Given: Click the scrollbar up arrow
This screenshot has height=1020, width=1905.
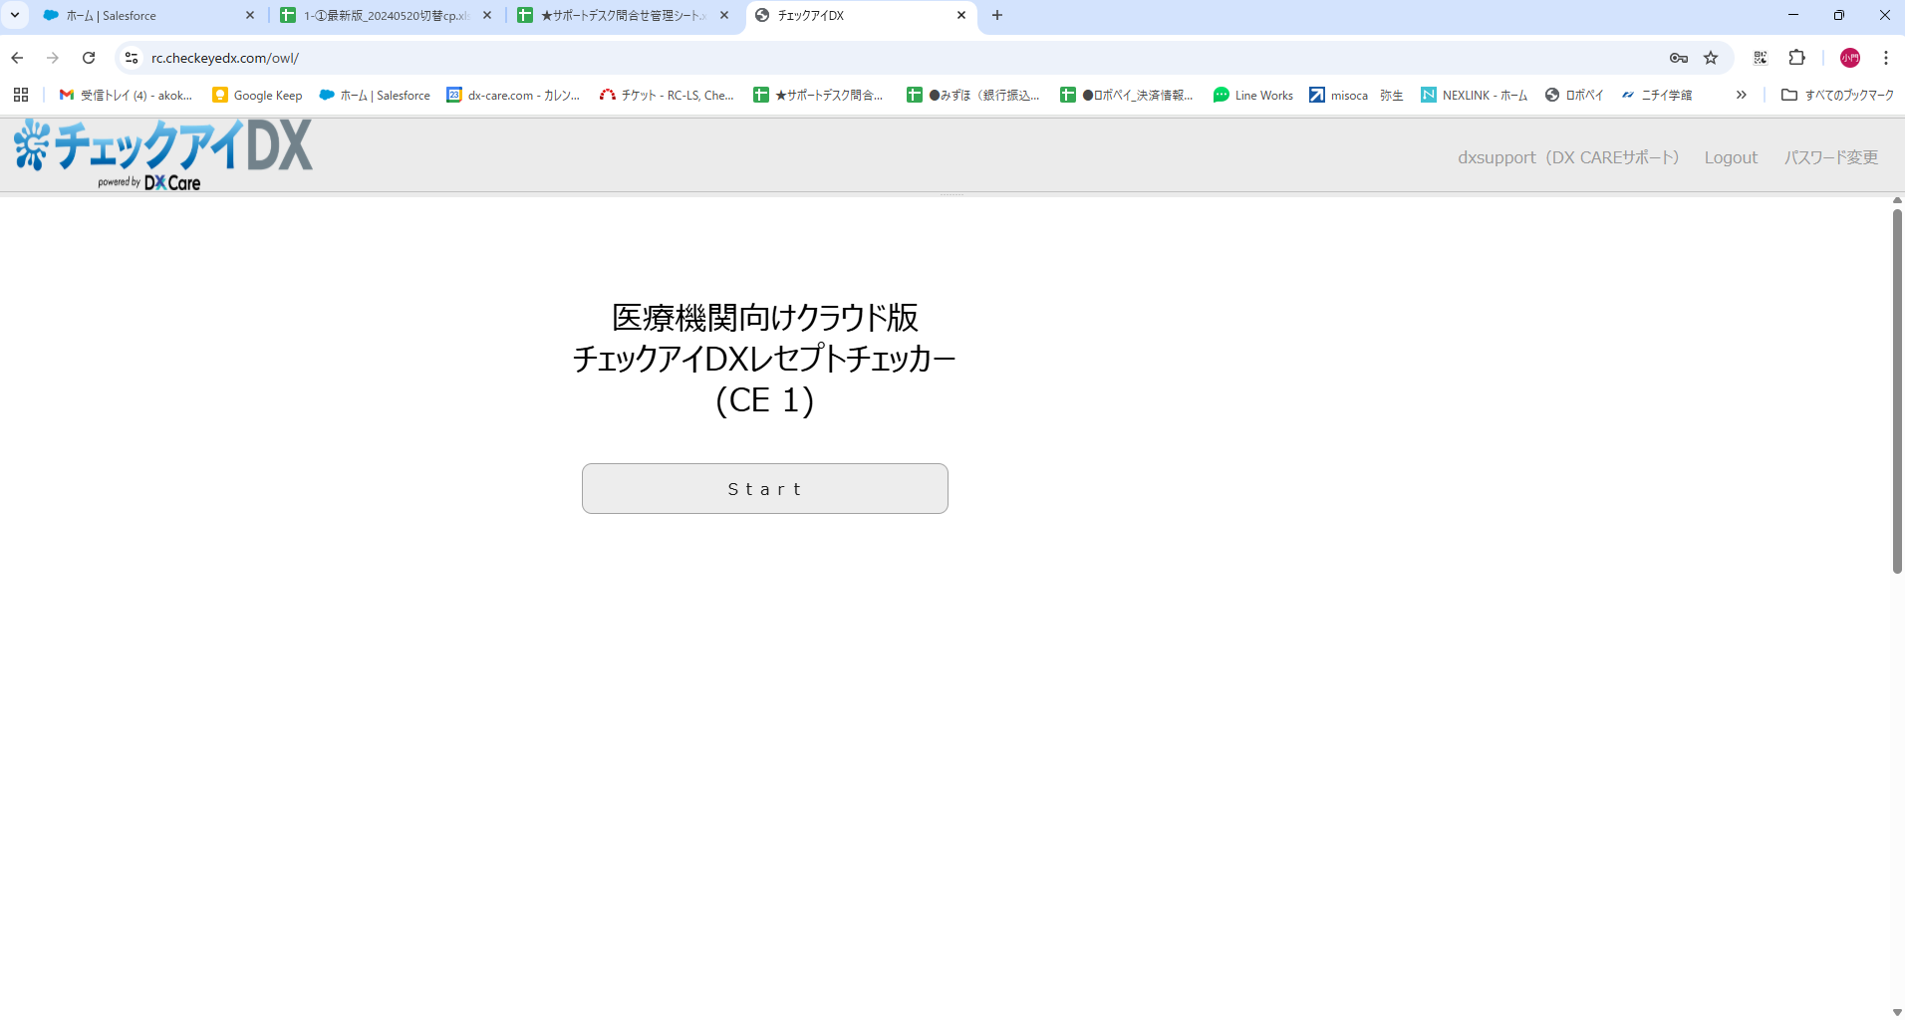Looking at the screenshot, I should [1897, 201].
